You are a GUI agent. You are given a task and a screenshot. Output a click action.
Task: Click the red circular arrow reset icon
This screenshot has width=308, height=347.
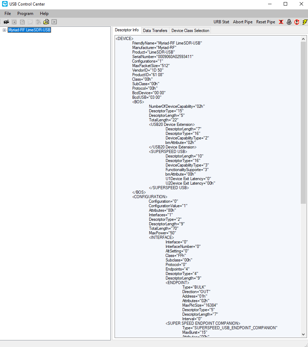click(297, 22)
